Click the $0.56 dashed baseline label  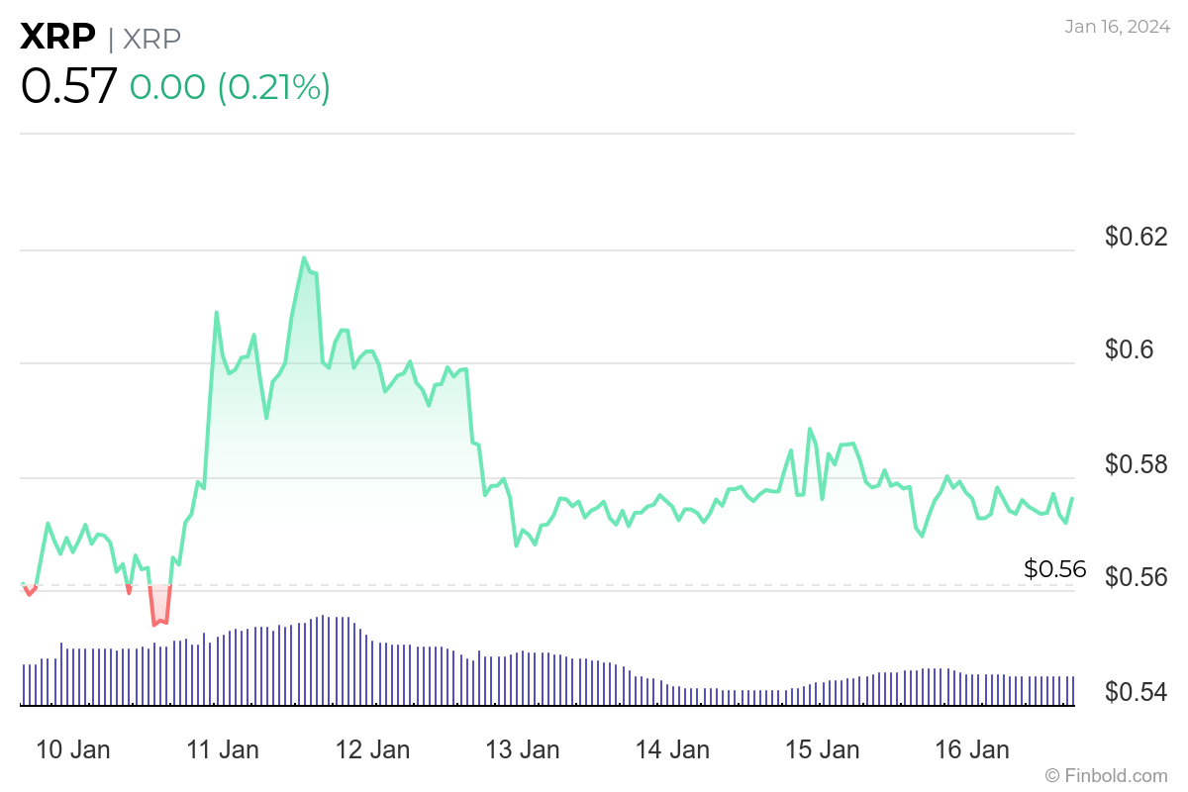1054,569
